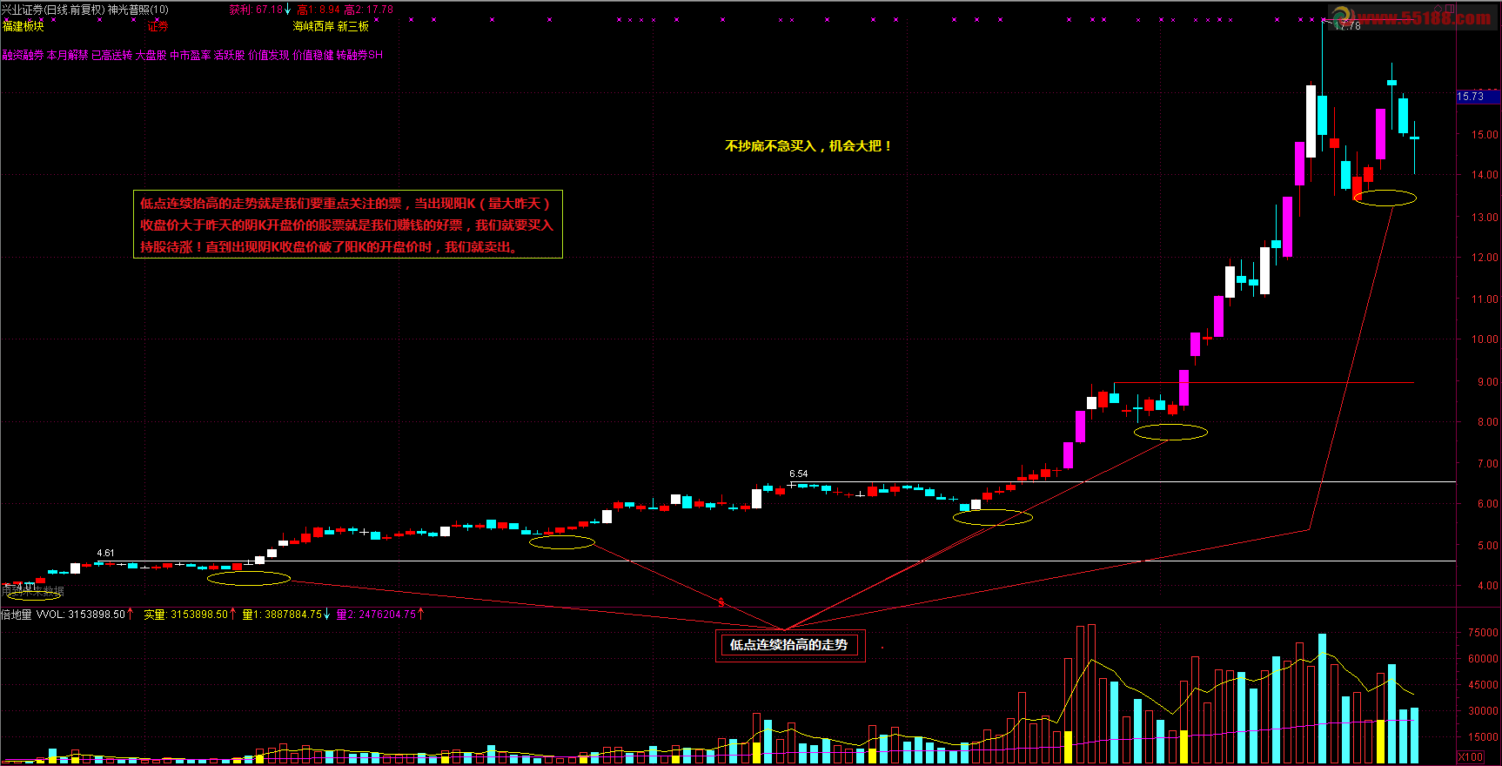
Task: Click the 7.00 price axis label
Action: pos(1487,464)
